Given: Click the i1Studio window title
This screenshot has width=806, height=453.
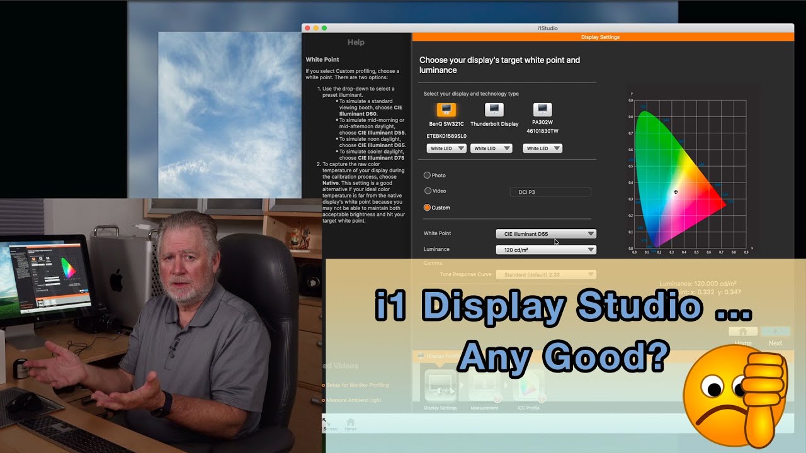Looking at the screenshot, I should [x=547, y=28].
